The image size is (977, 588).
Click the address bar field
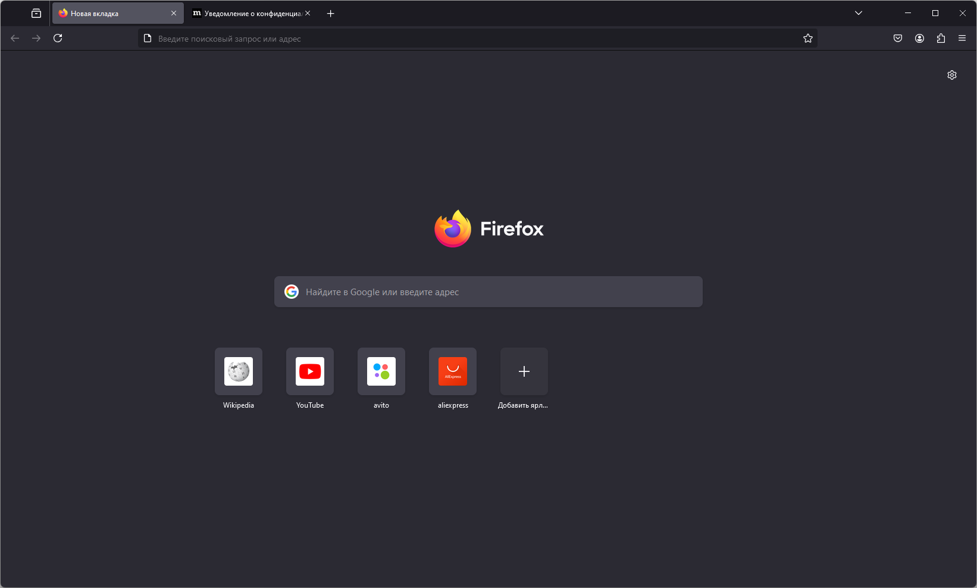click(477, 39)
